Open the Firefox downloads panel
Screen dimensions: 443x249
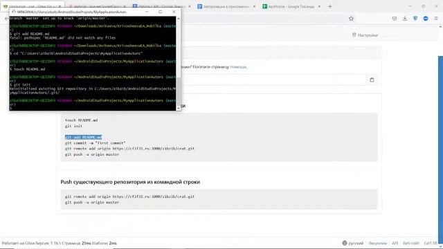405,19
